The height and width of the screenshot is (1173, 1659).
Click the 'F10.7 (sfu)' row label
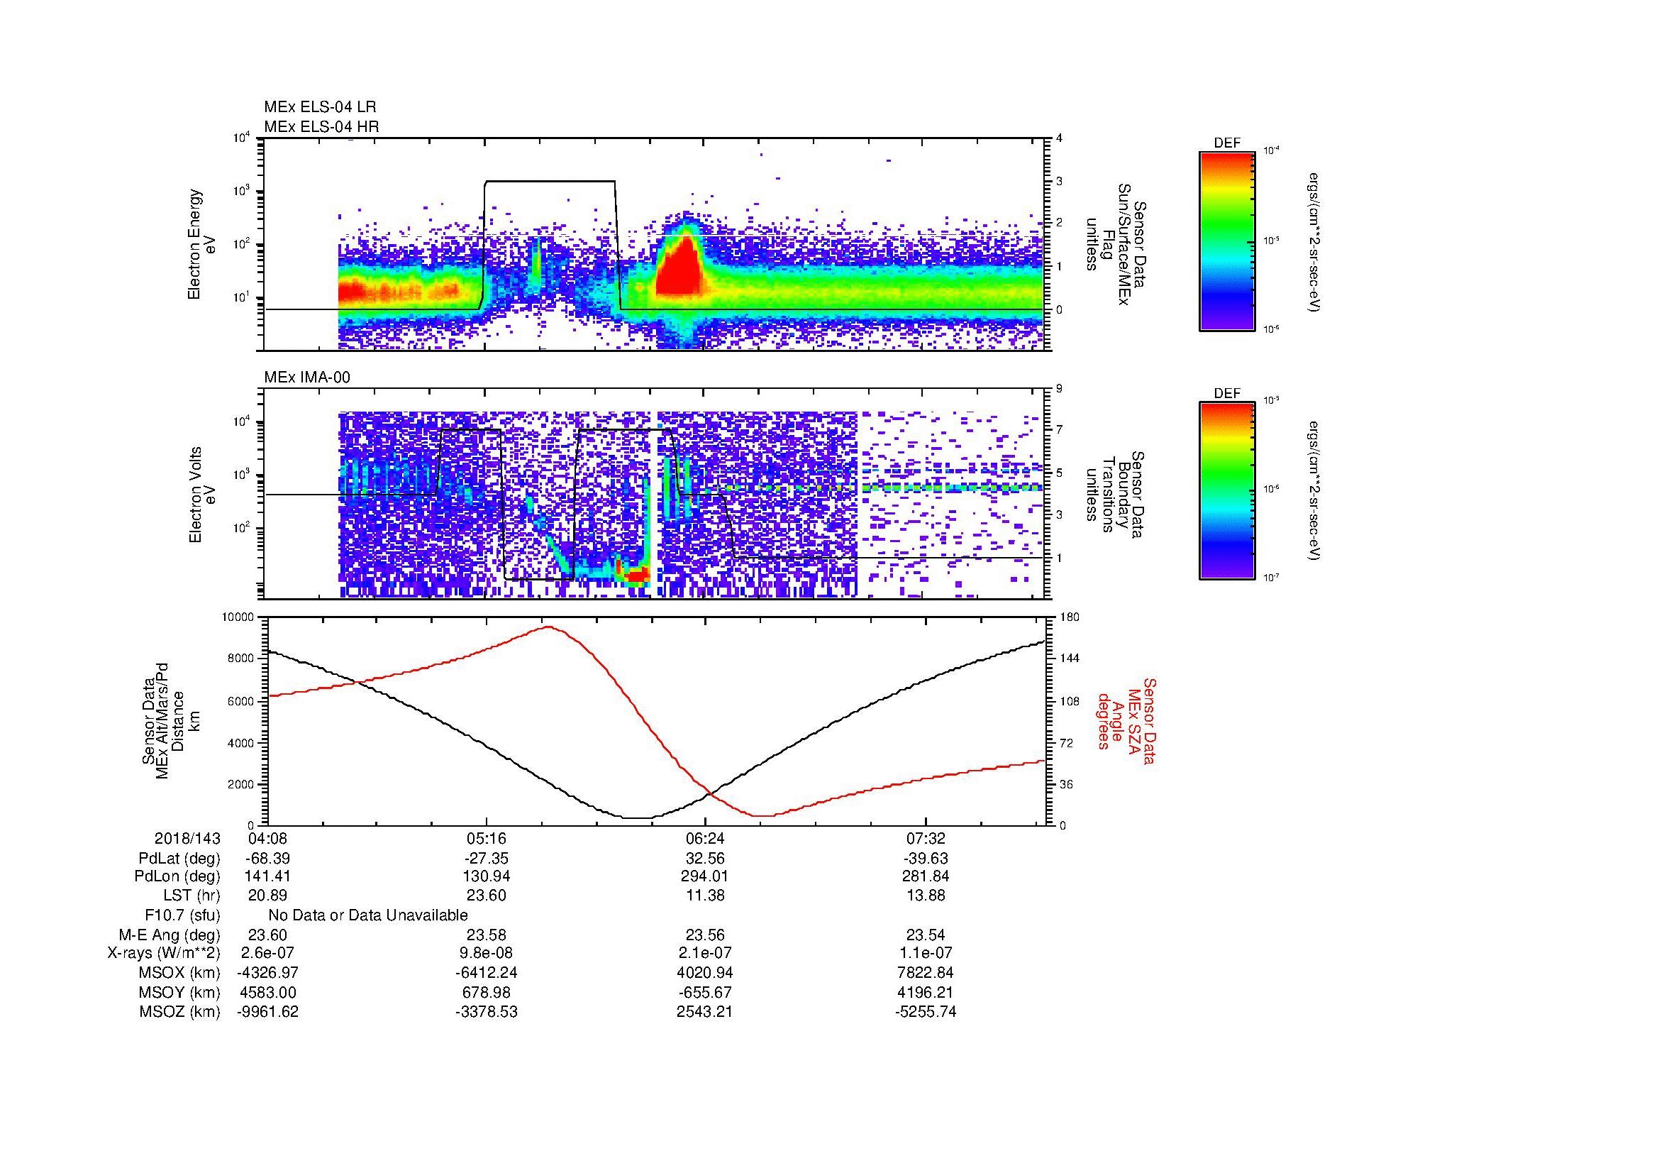coord(182,915)
